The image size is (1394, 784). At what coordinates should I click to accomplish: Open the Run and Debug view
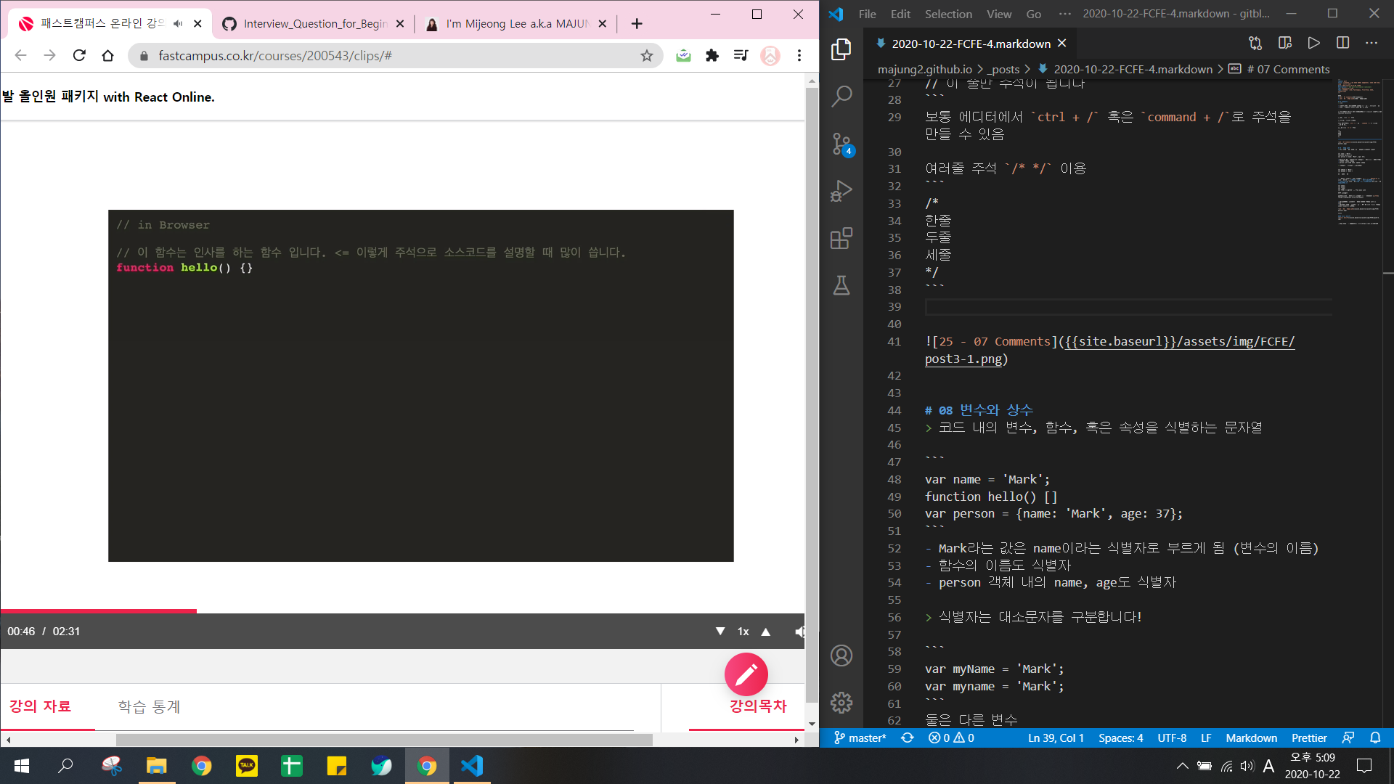(841, 191)
